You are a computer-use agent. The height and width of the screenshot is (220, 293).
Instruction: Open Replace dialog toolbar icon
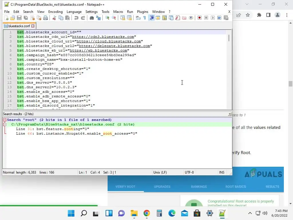point(98,18)
